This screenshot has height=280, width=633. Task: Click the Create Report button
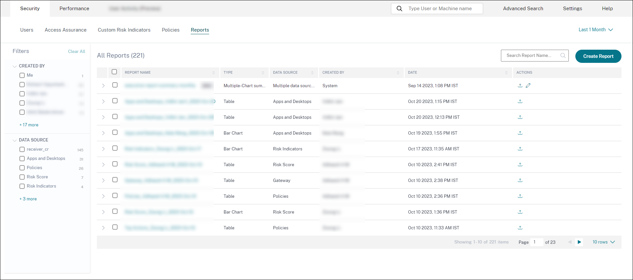click(598, 56)
